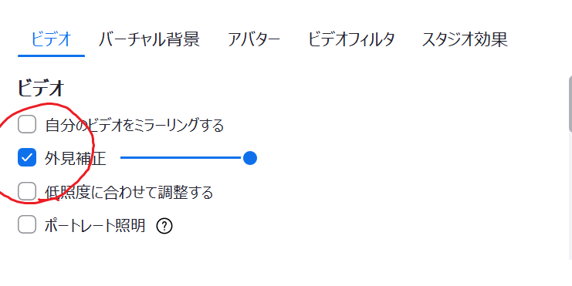
Task: Click the ビデオ section heading
Action: [41, 88]
